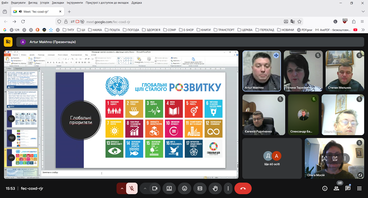Click the Present screen icon

tap(169, 188)
